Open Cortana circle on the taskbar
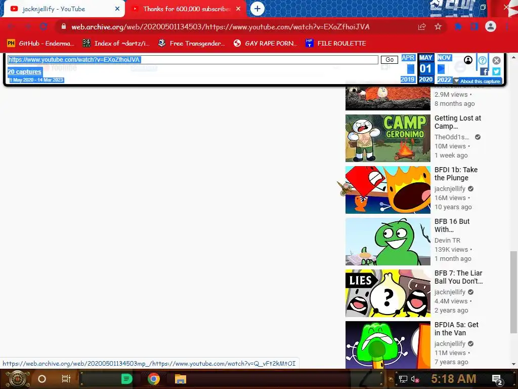The width and height of the screenshot is (518, 389). coord(42,379)
